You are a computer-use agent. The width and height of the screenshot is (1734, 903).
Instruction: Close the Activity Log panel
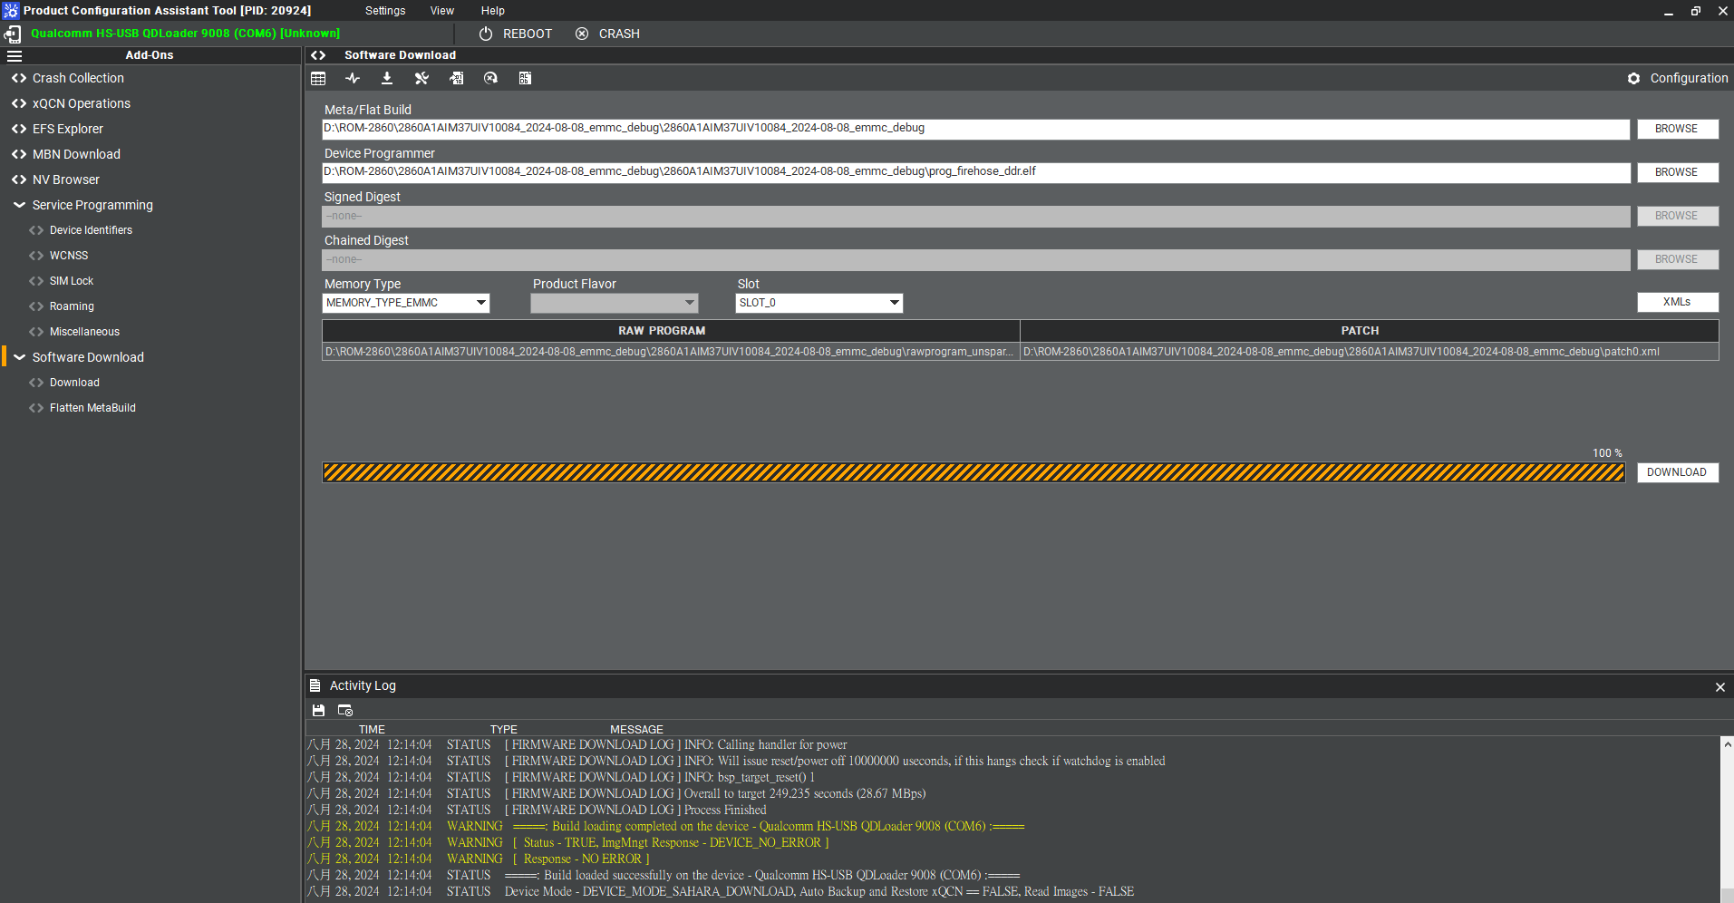point(1719,687)
